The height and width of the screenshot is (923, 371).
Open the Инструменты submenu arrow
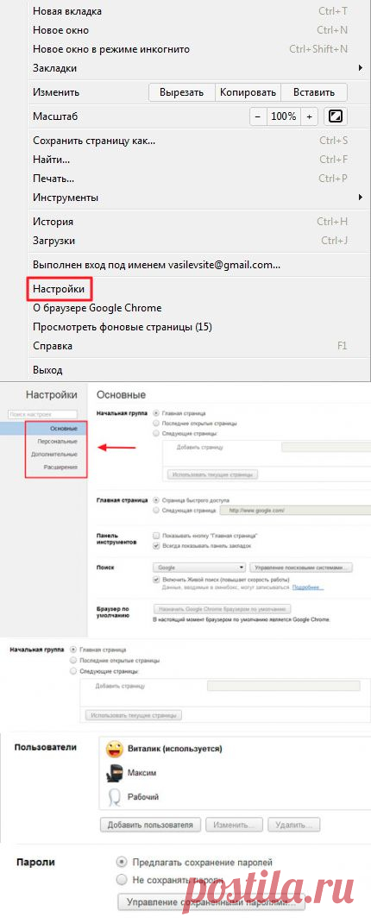[x=360, y=198]
